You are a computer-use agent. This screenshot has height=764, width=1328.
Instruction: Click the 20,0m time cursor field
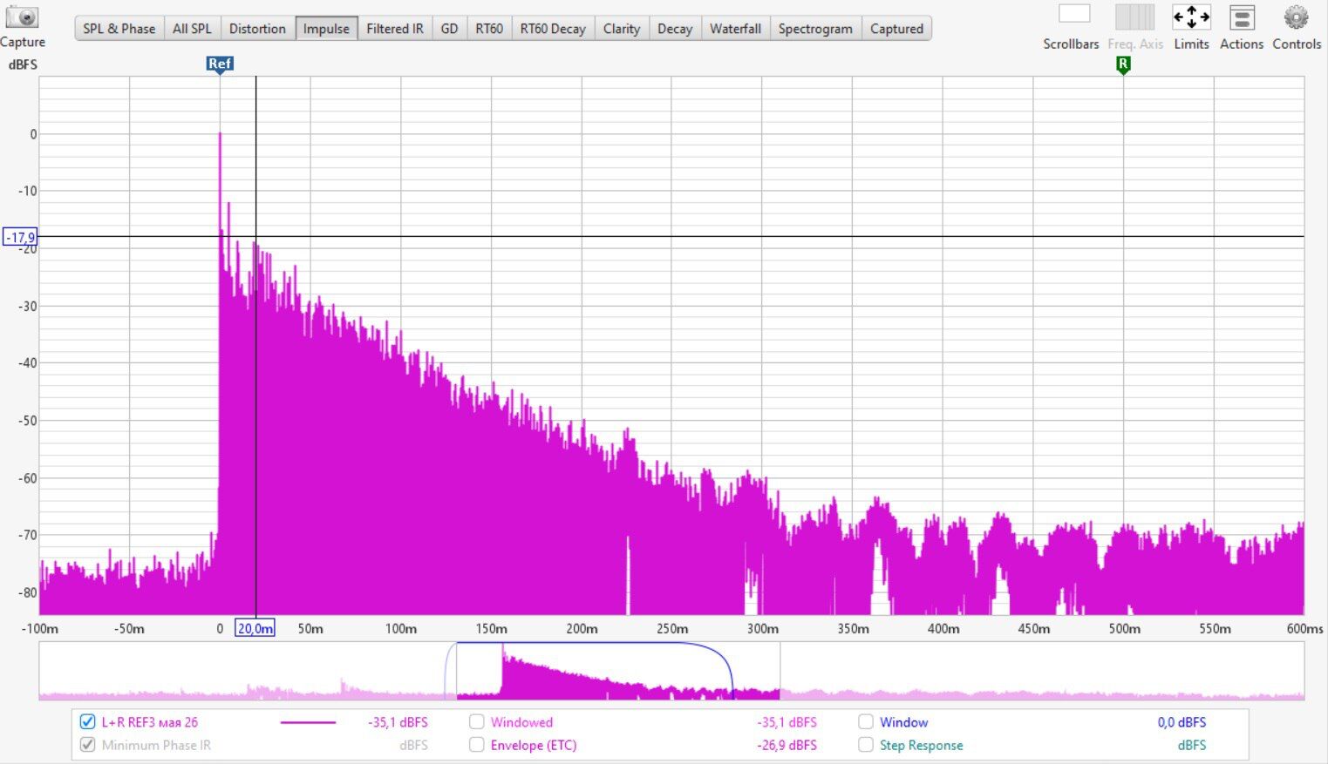tap(255, 628)
